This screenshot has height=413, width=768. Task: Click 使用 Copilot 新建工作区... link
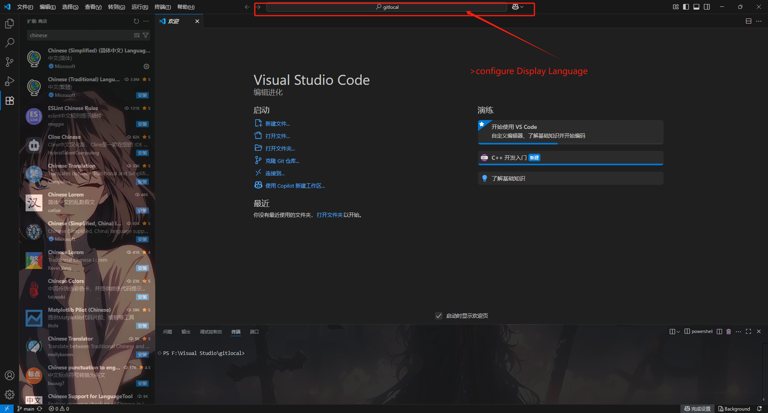pyautogui.click(x=295, y=186)
